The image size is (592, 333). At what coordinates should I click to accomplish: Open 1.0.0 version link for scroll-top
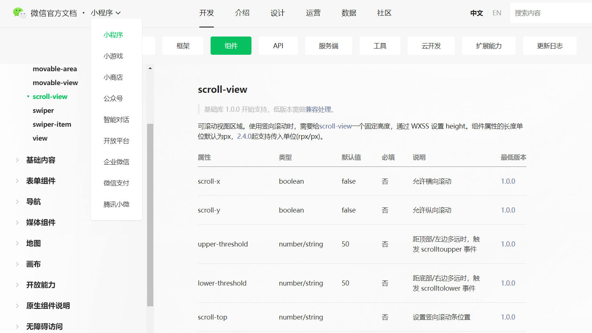point(508,317)
